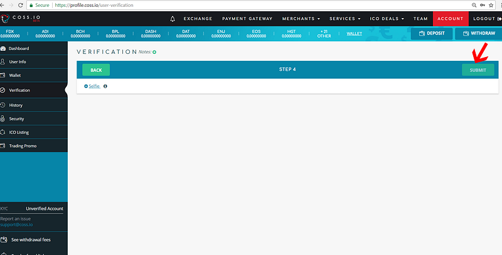Click the browser address bar URL
502x255 pixels.
(x=94, y=5)
